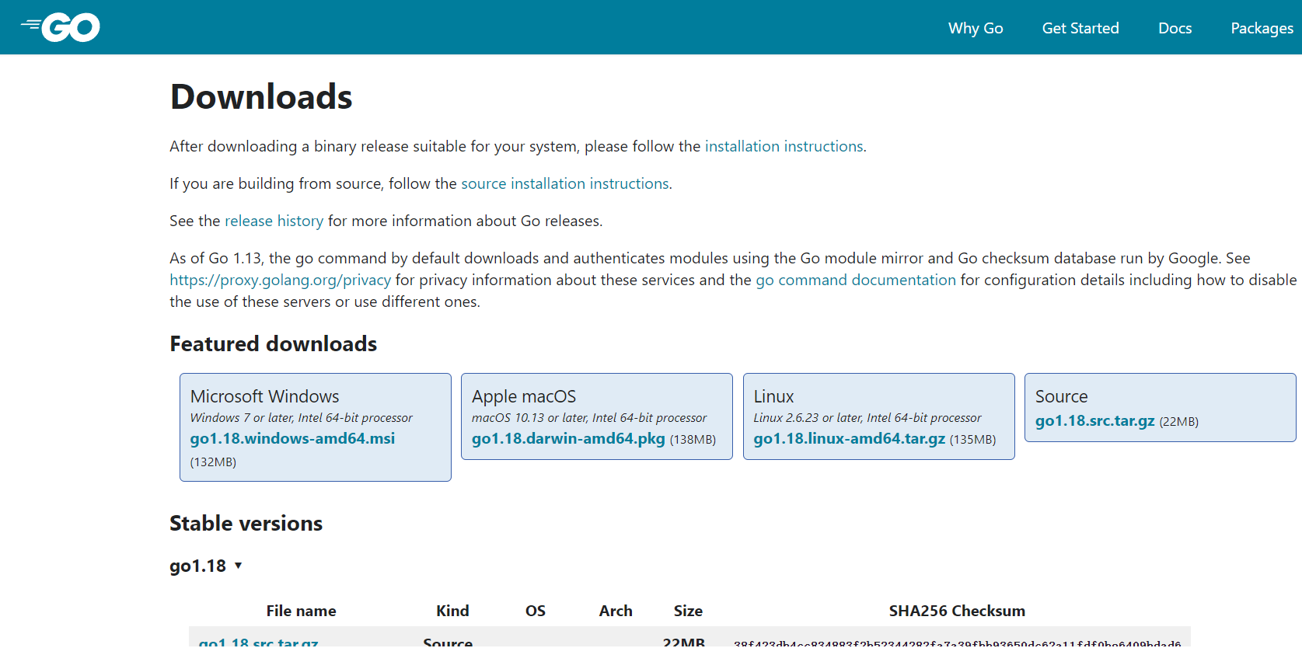Click the Size column header
Screen dimensions: 1302x648
coord(688,611)
